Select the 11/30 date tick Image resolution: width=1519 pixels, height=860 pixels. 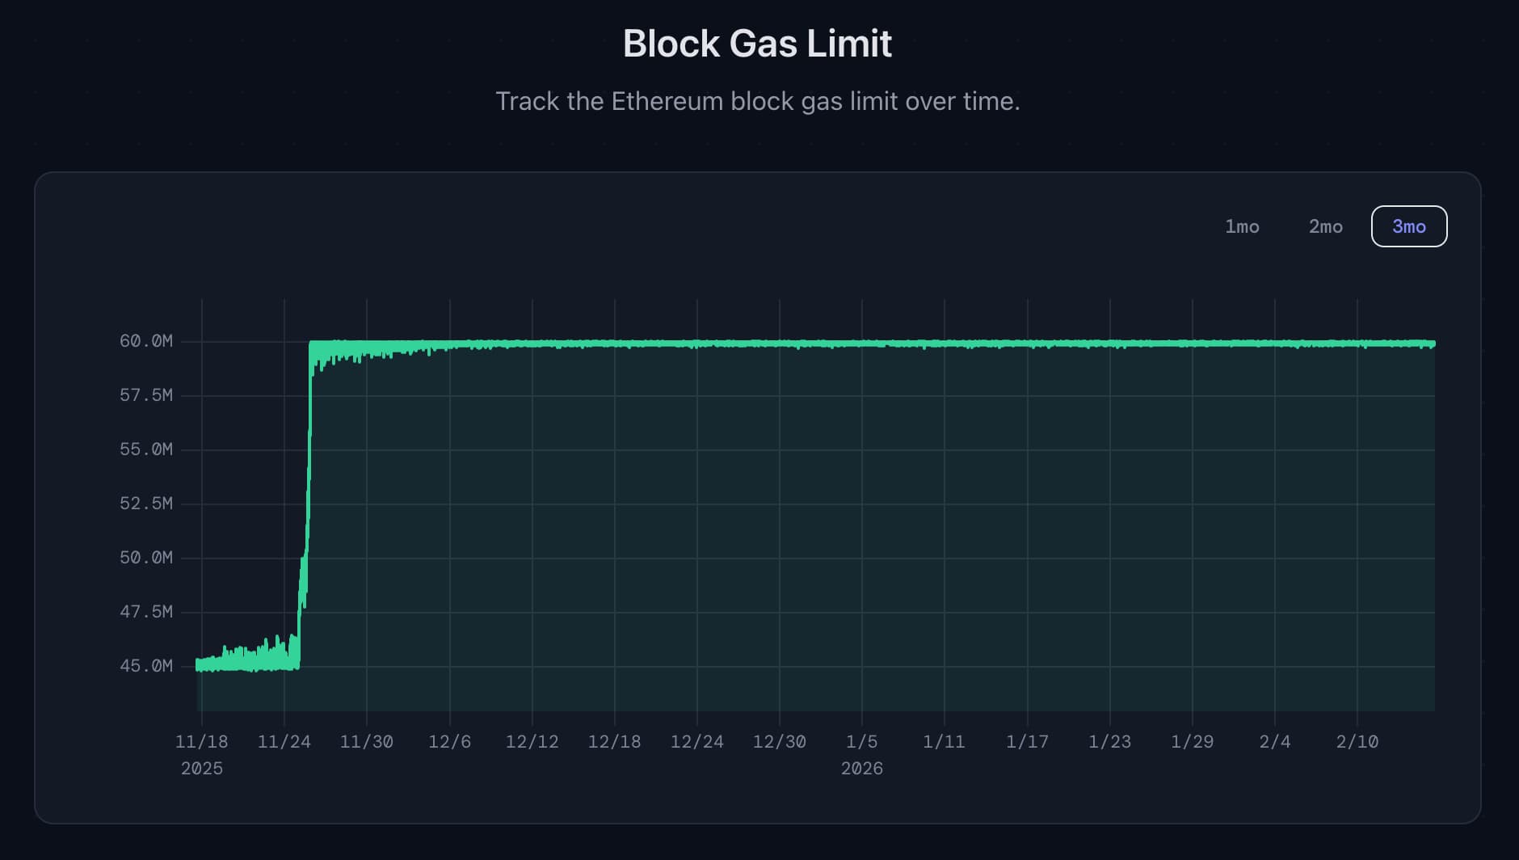366,741
